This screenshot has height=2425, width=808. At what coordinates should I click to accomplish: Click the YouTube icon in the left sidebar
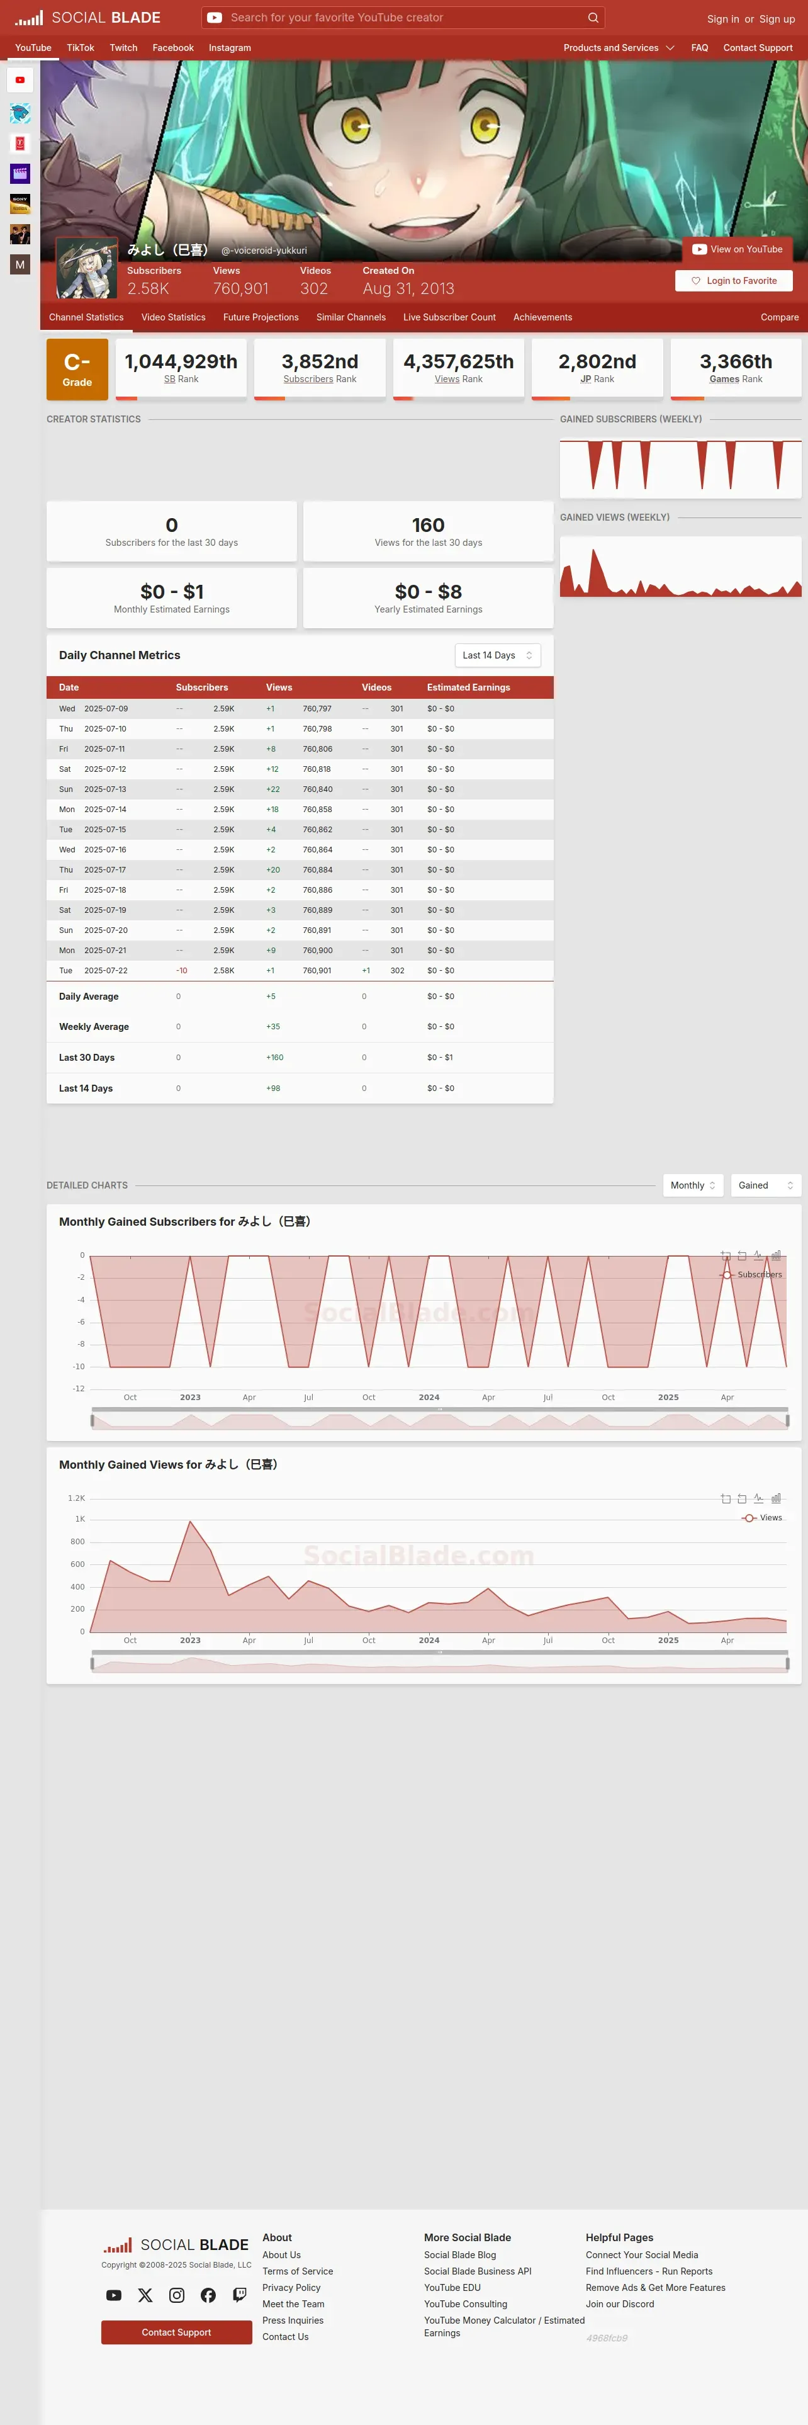point(20,80)
